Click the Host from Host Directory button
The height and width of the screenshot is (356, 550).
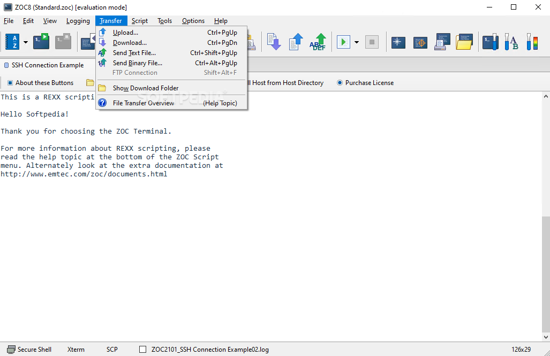285,83
